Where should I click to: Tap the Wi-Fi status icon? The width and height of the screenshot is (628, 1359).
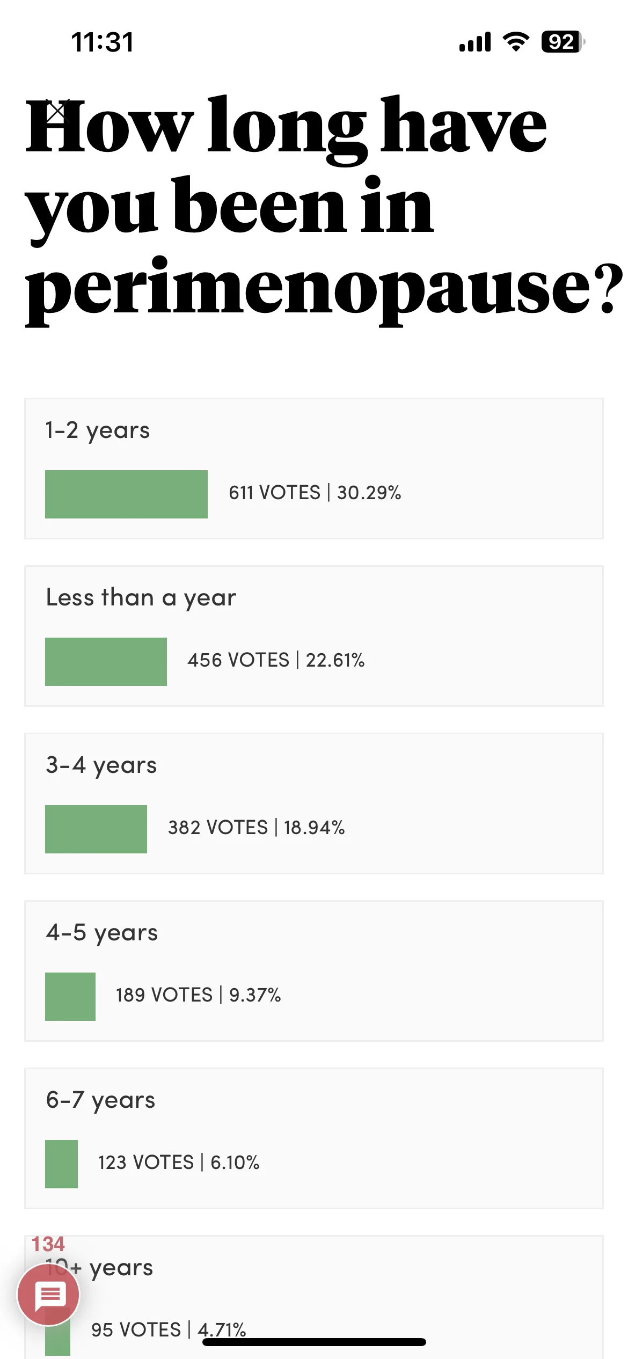click(516, 42)
